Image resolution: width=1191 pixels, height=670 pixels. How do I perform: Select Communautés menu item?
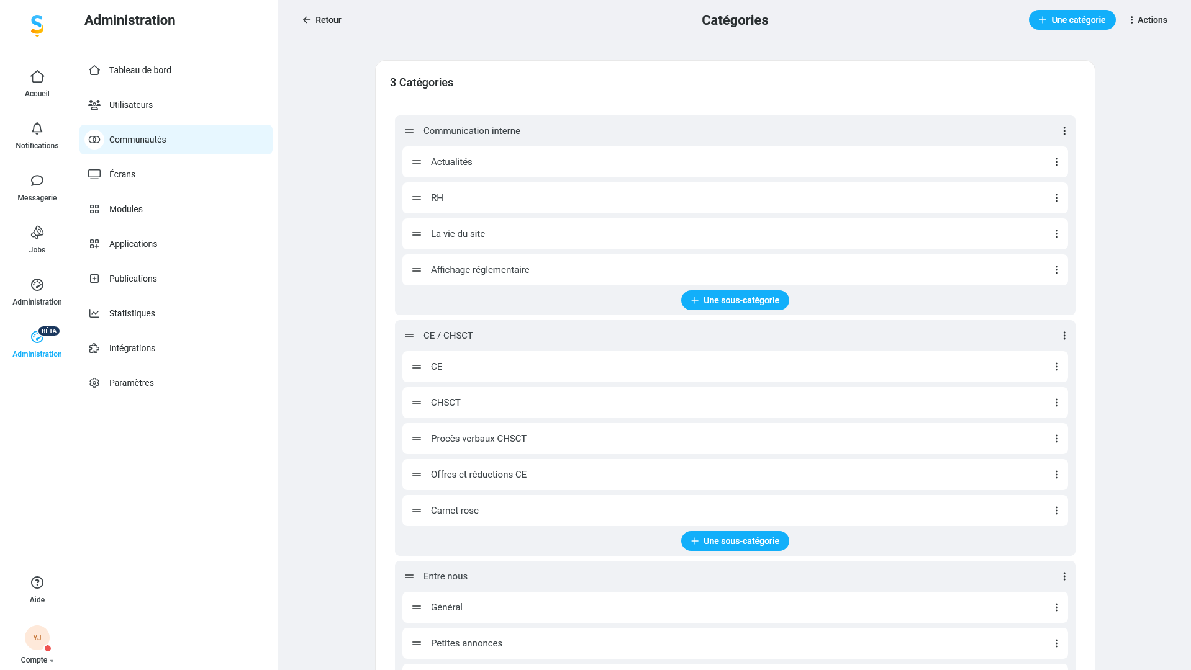[176, 140]
